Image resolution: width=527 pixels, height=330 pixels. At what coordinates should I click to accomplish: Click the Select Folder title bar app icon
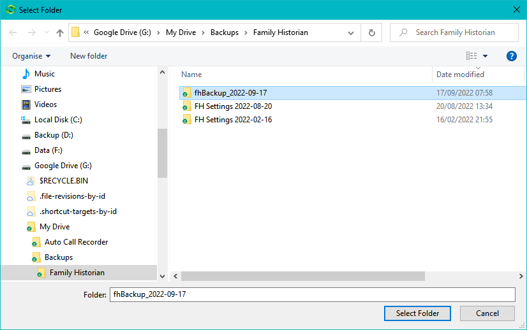(x=11, y=10)
